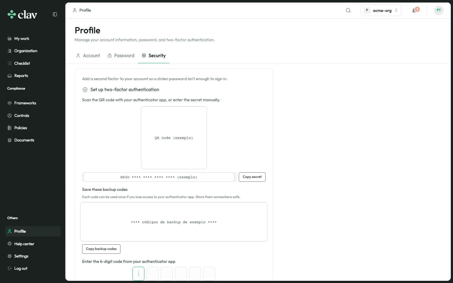Navigate to Controls
Image resolution: width=453 pixels, height=283 pixels.
33,116
